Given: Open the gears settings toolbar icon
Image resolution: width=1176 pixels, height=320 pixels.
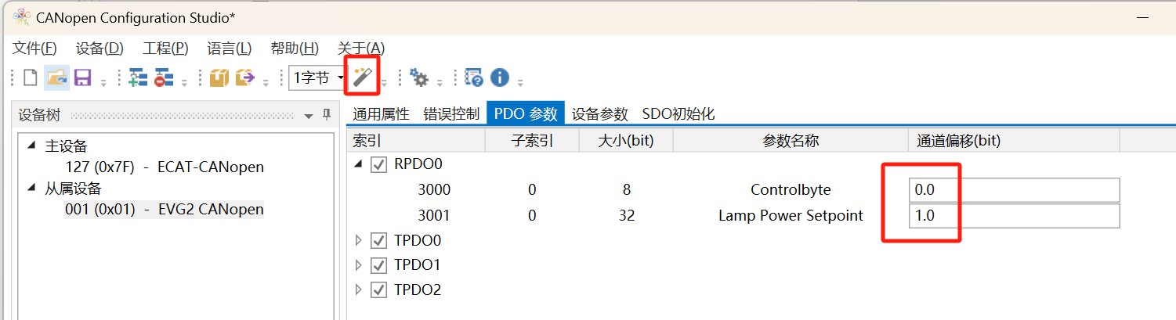Looking at the screenshot, I should [420, 77].
